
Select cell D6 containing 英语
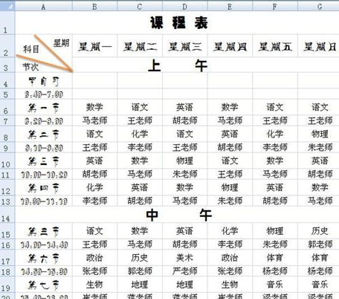pyautogui.click(x=185, y=107)
